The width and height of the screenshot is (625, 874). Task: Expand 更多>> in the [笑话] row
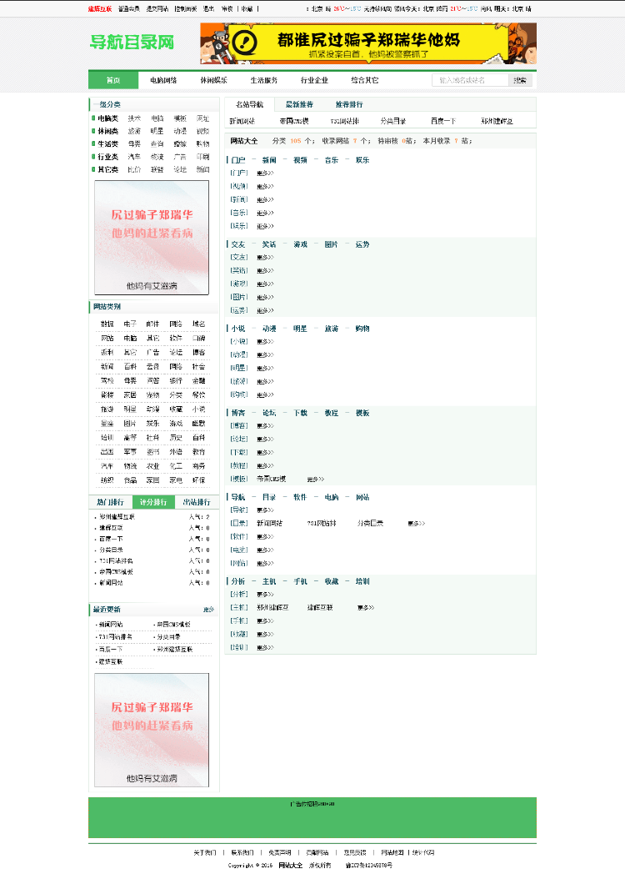pos(265,271)
